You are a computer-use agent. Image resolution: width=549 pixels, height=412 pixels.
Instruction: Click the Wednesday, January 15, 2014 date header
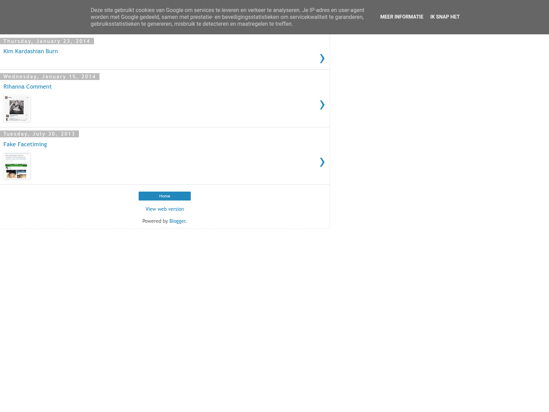pyautogui.click(x=50, y=77)
